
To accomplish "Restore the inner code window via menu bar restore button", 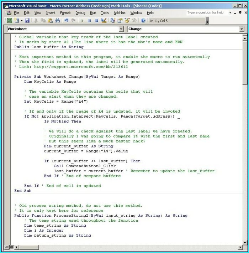I will click(x=240, y=12).
